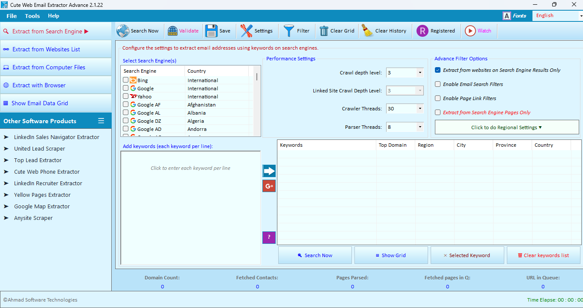Click the Selected Keyword button
Viewport: 583px width, 308px height.
coord(467,255)
